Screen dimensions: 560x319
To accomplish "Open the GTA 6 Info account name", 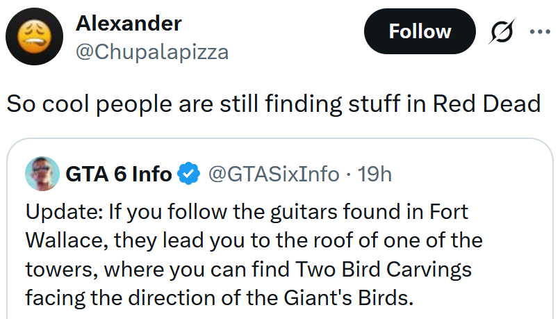I will [x=119, y=174].
